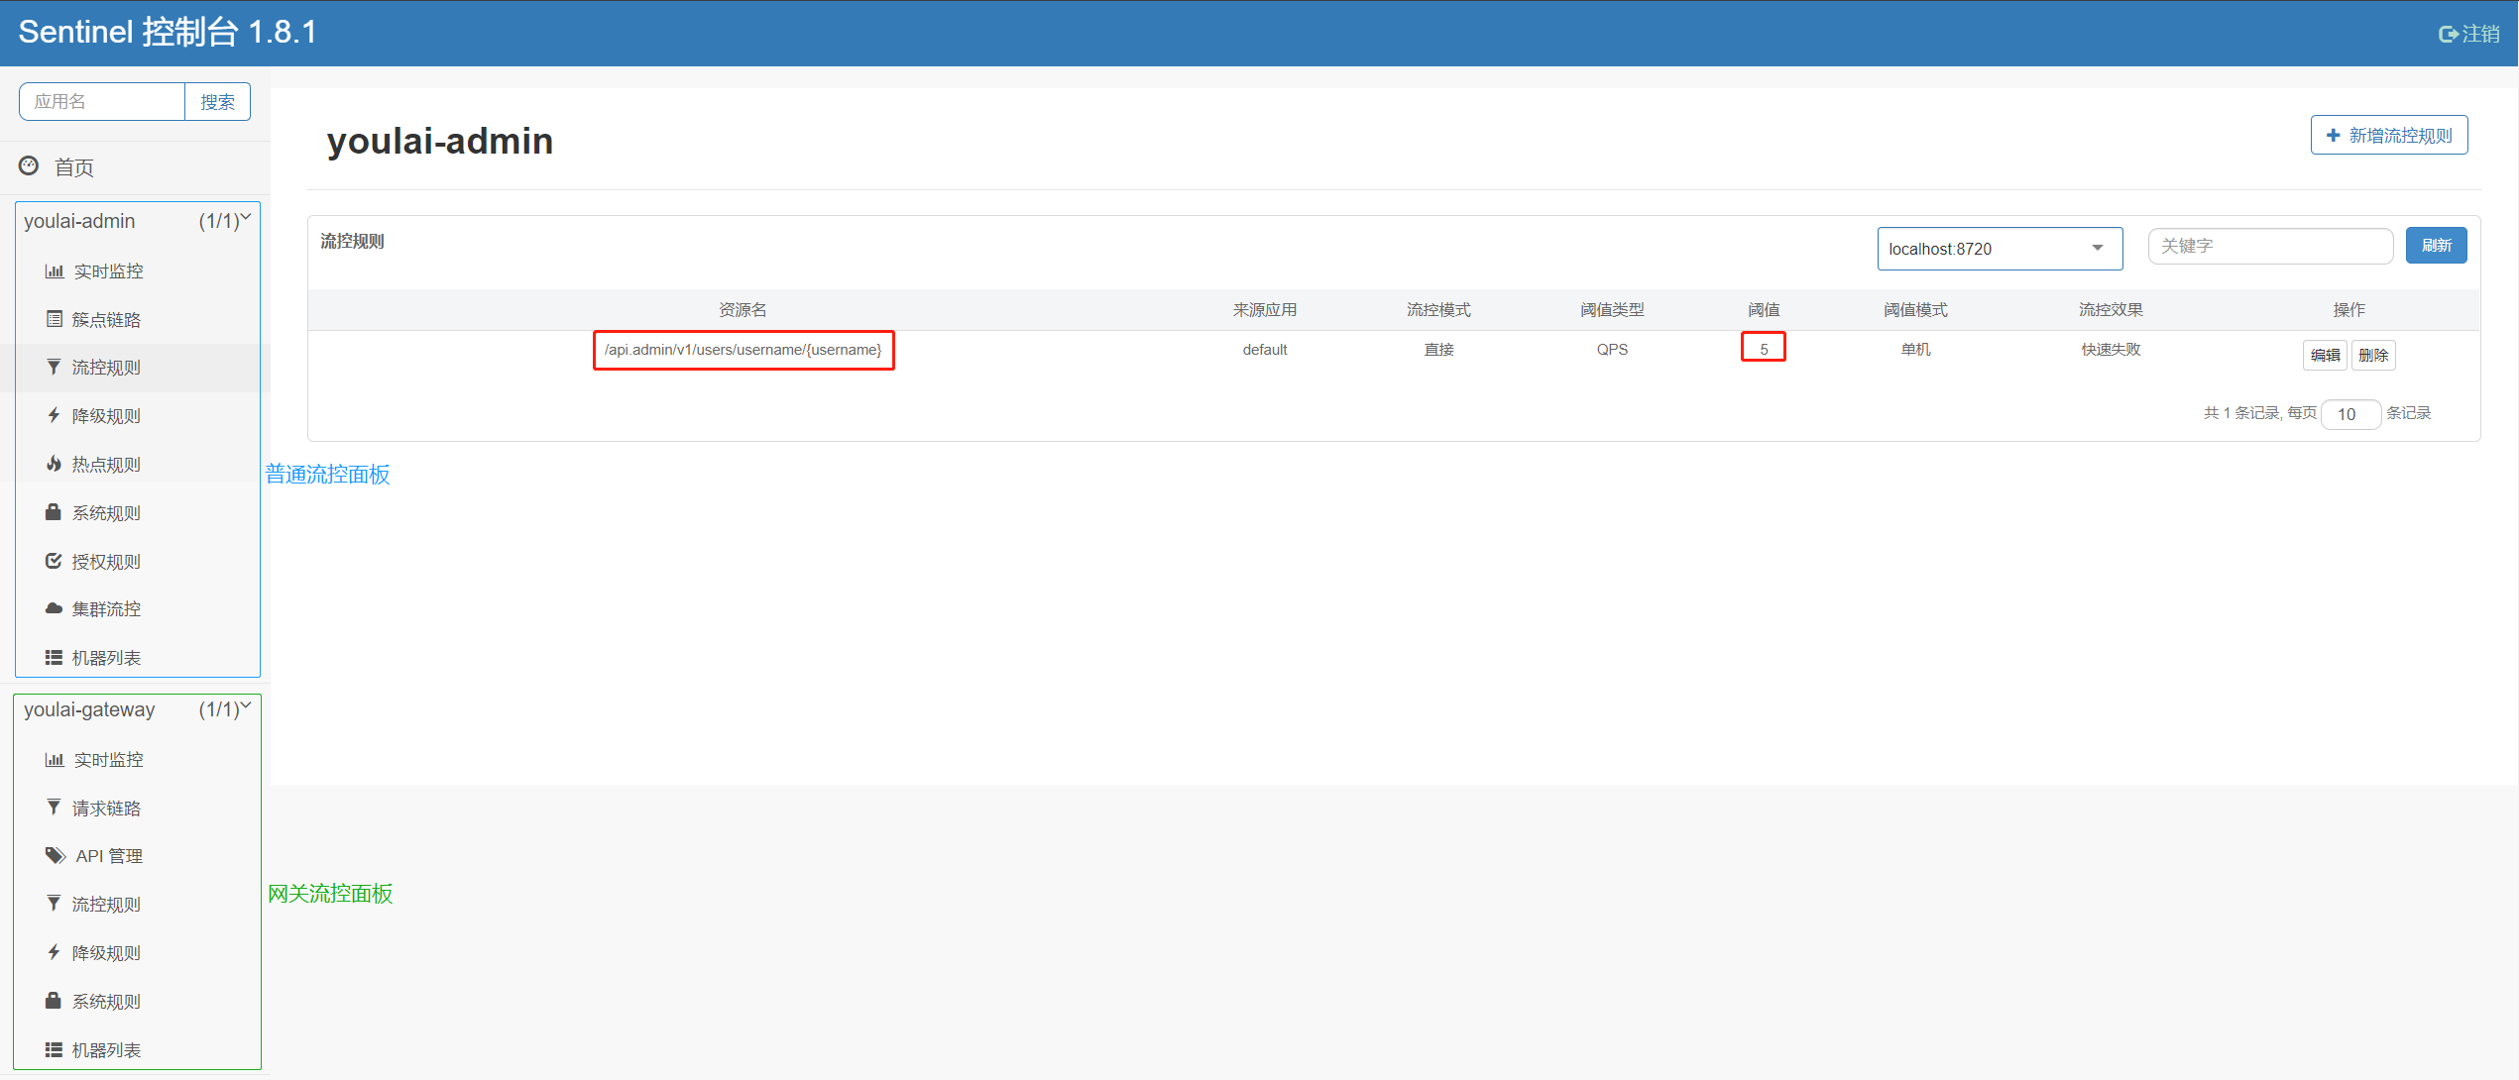2519x1080 pixels.
Task: Click the list icon beside 簇点链路
Action: [x=55, y=319]
